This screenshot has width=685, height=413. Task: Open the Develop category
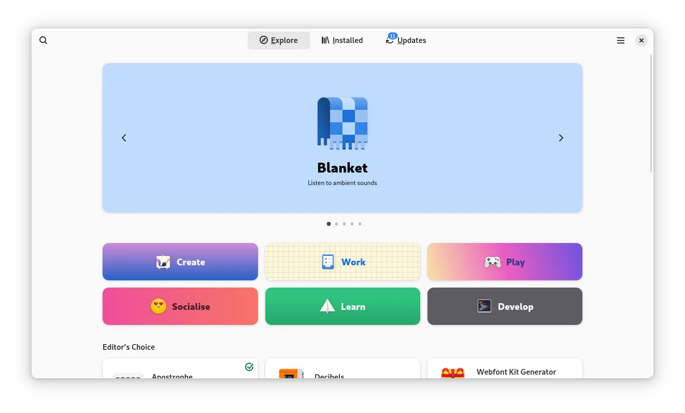click(x=505, y=306)
